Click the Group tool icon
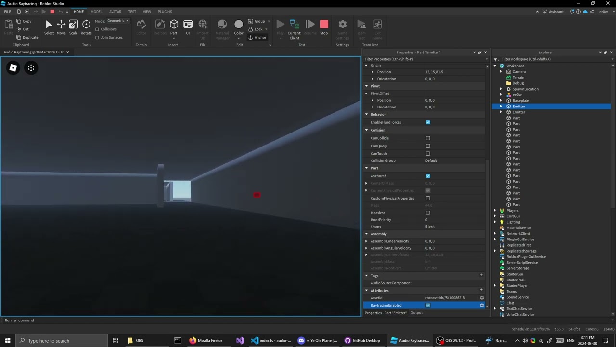The width and height of the screenshot is (616, 347). pos(258,21)
